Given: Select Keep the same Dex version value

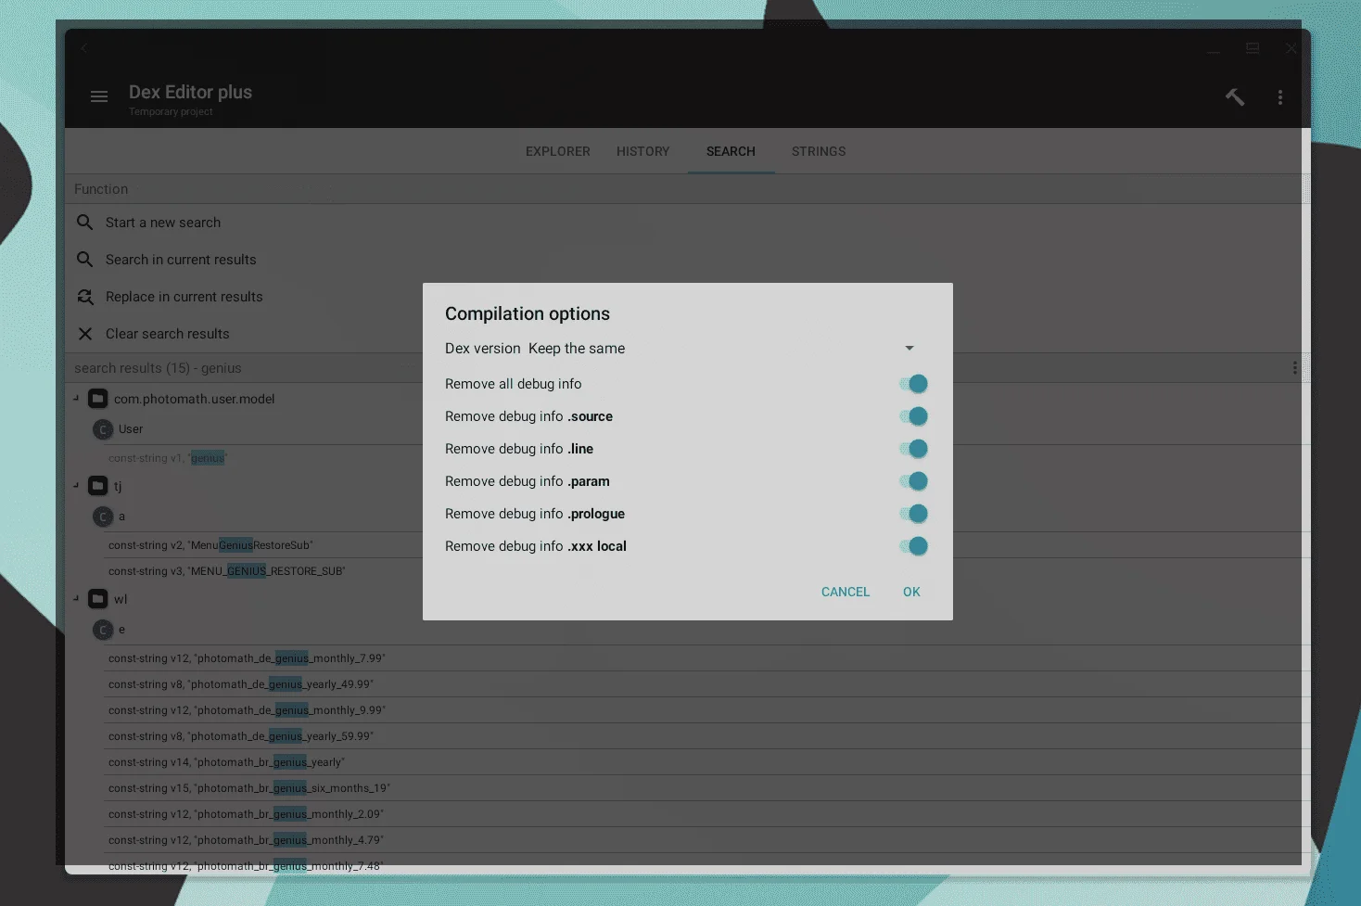Looking at the screenshot, I should coord(577,349).
